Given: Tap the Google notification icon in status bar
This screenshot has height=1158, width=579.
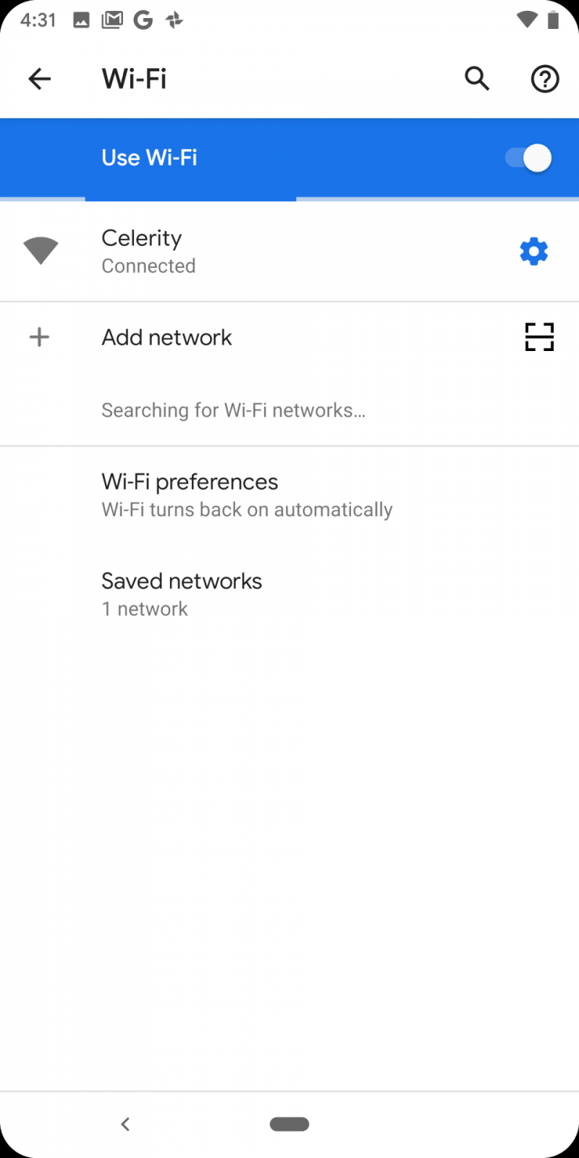Looking at the screenshot, I should 143,20.
